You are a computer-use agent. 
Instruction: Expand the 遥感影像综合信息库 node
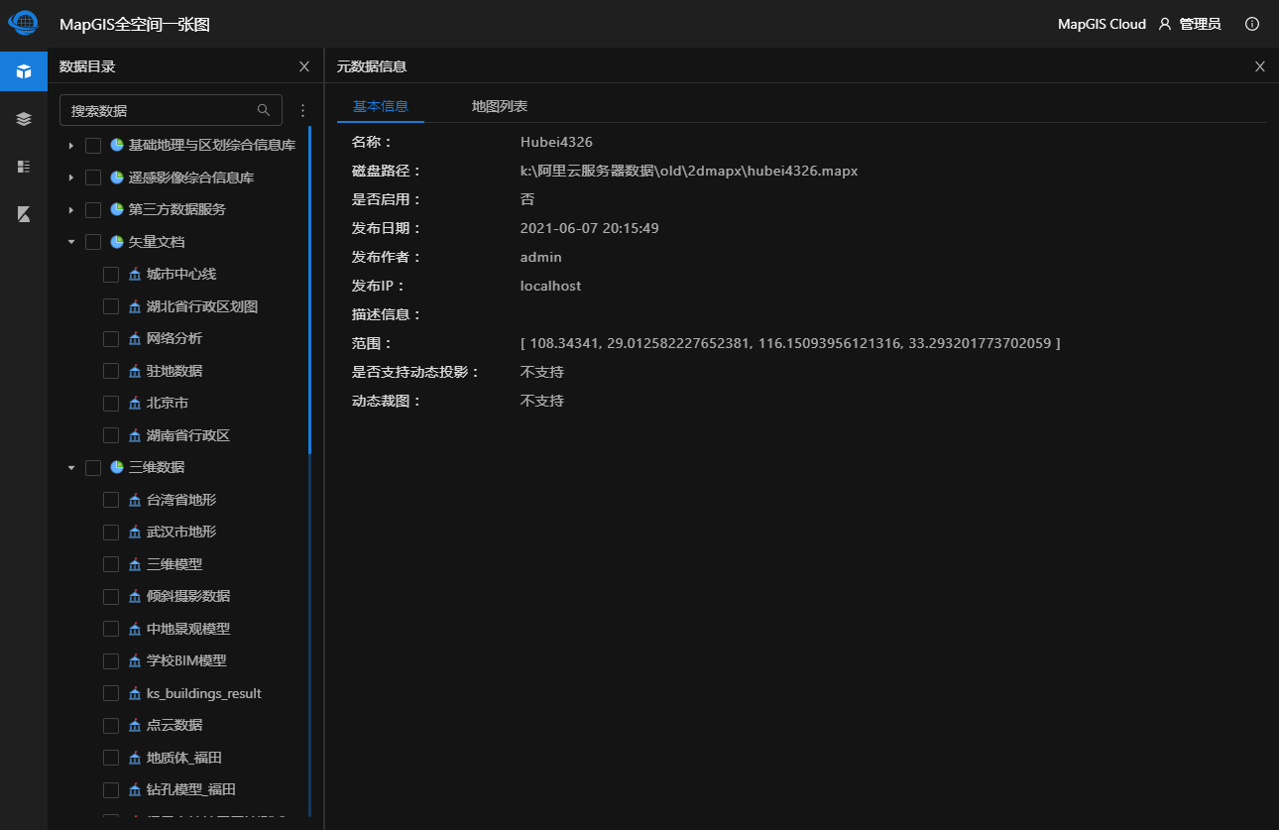point(71,178)
